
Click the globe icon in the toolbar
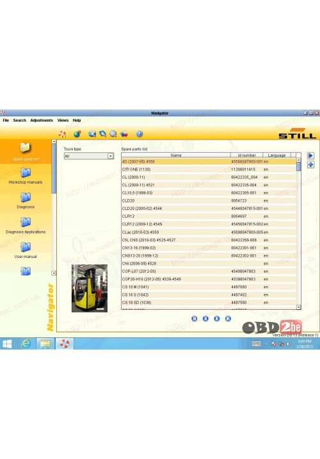77,134
